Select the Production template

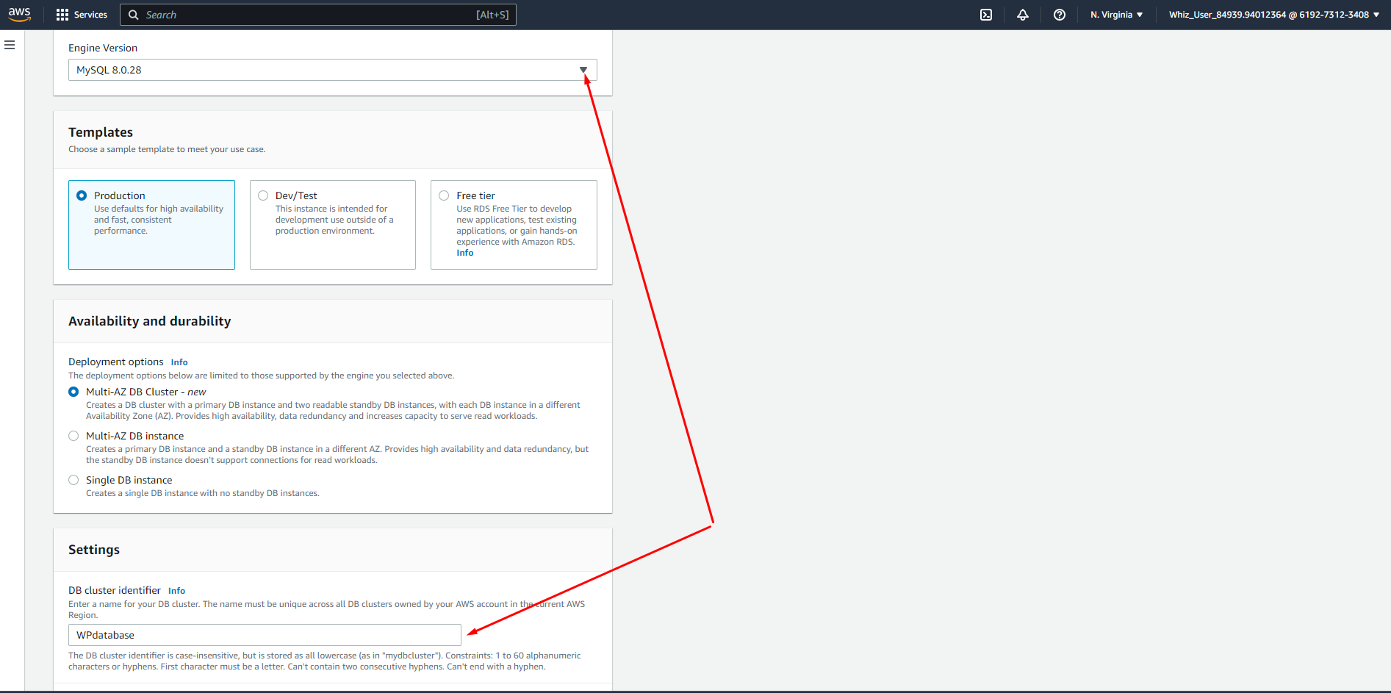tap(151, 225)
